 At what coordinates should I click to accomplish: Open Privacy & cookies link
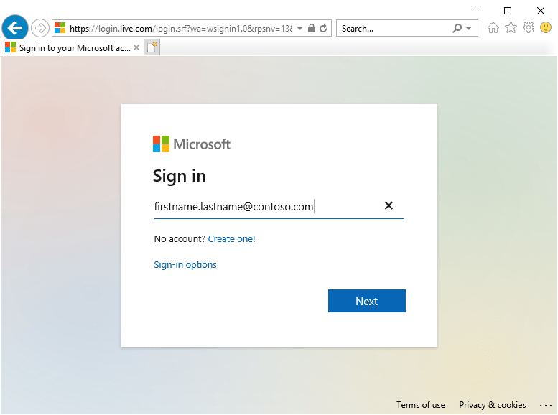click(493, 405)
